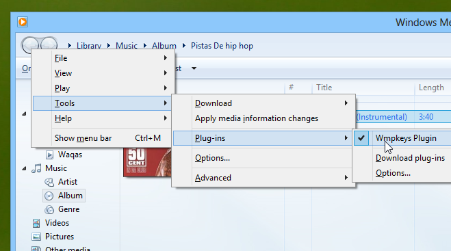Choose Show menu bar option
Image resolution: width=451 pixels, height=251 pixels.
(x=102, y=138)
